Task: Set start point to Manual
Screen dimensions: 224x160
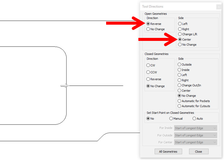Action: (x=171, y=118)
